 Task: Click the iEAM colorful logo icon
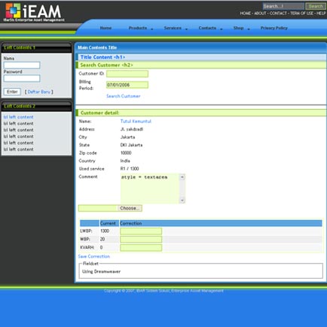pyautogui.click(x=13, y=11)
